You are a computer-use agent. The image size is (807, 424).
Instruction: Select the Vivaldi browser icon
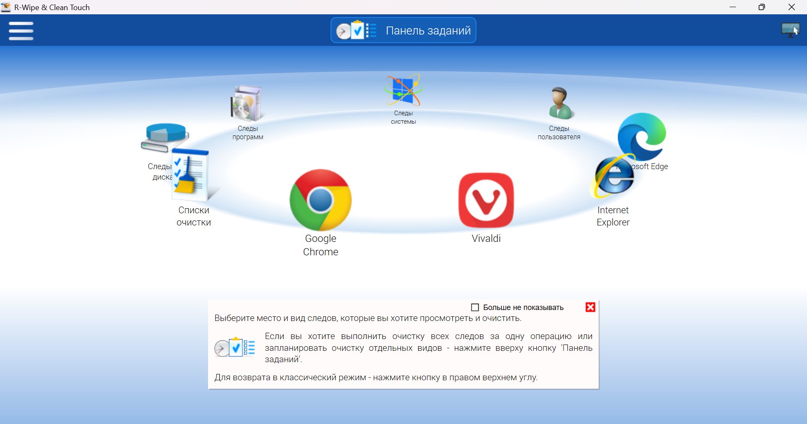tap(486, 200)
